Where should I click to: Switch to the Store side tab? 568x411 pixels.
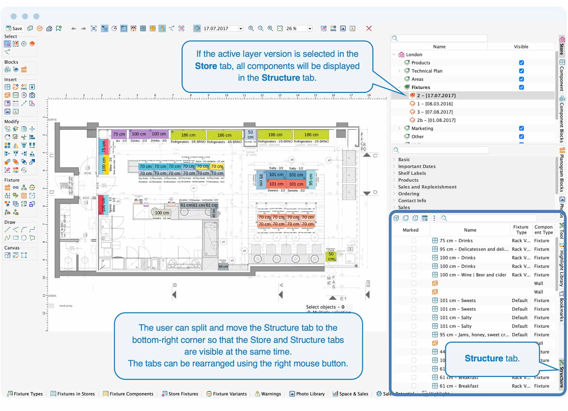coord(562,46)
